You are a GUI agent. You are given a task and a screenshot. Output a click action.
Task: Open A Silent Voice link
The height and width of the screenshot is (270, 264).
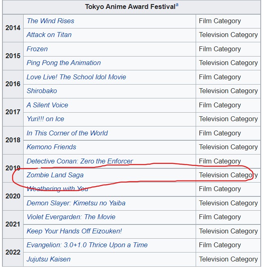(47, 105)
